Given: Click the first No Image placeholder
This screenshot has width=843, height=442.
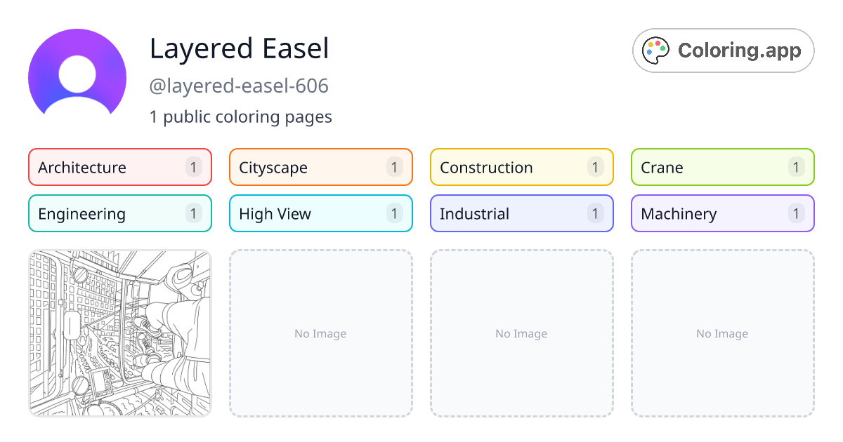Looking at the screenshot, I should point(321,333).
